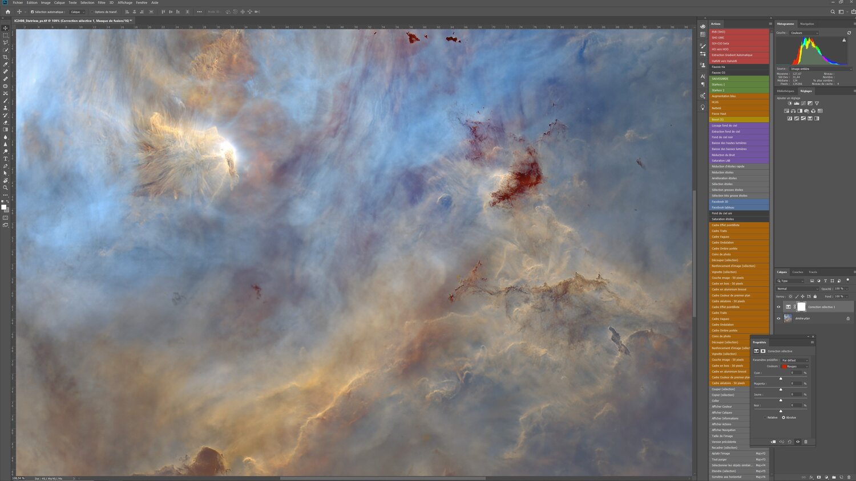Filter layers by Type layers (T icon)

point(825,281)
